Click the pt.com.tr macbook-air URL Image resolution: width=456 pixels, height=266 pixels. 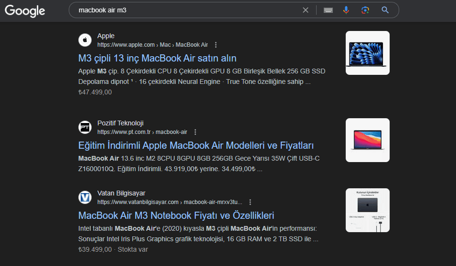click(x=142, y=132)
